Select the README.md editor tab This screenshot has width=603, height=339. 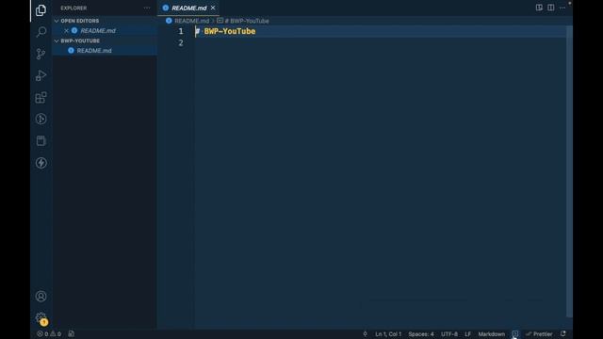click(x=188, y=8)
